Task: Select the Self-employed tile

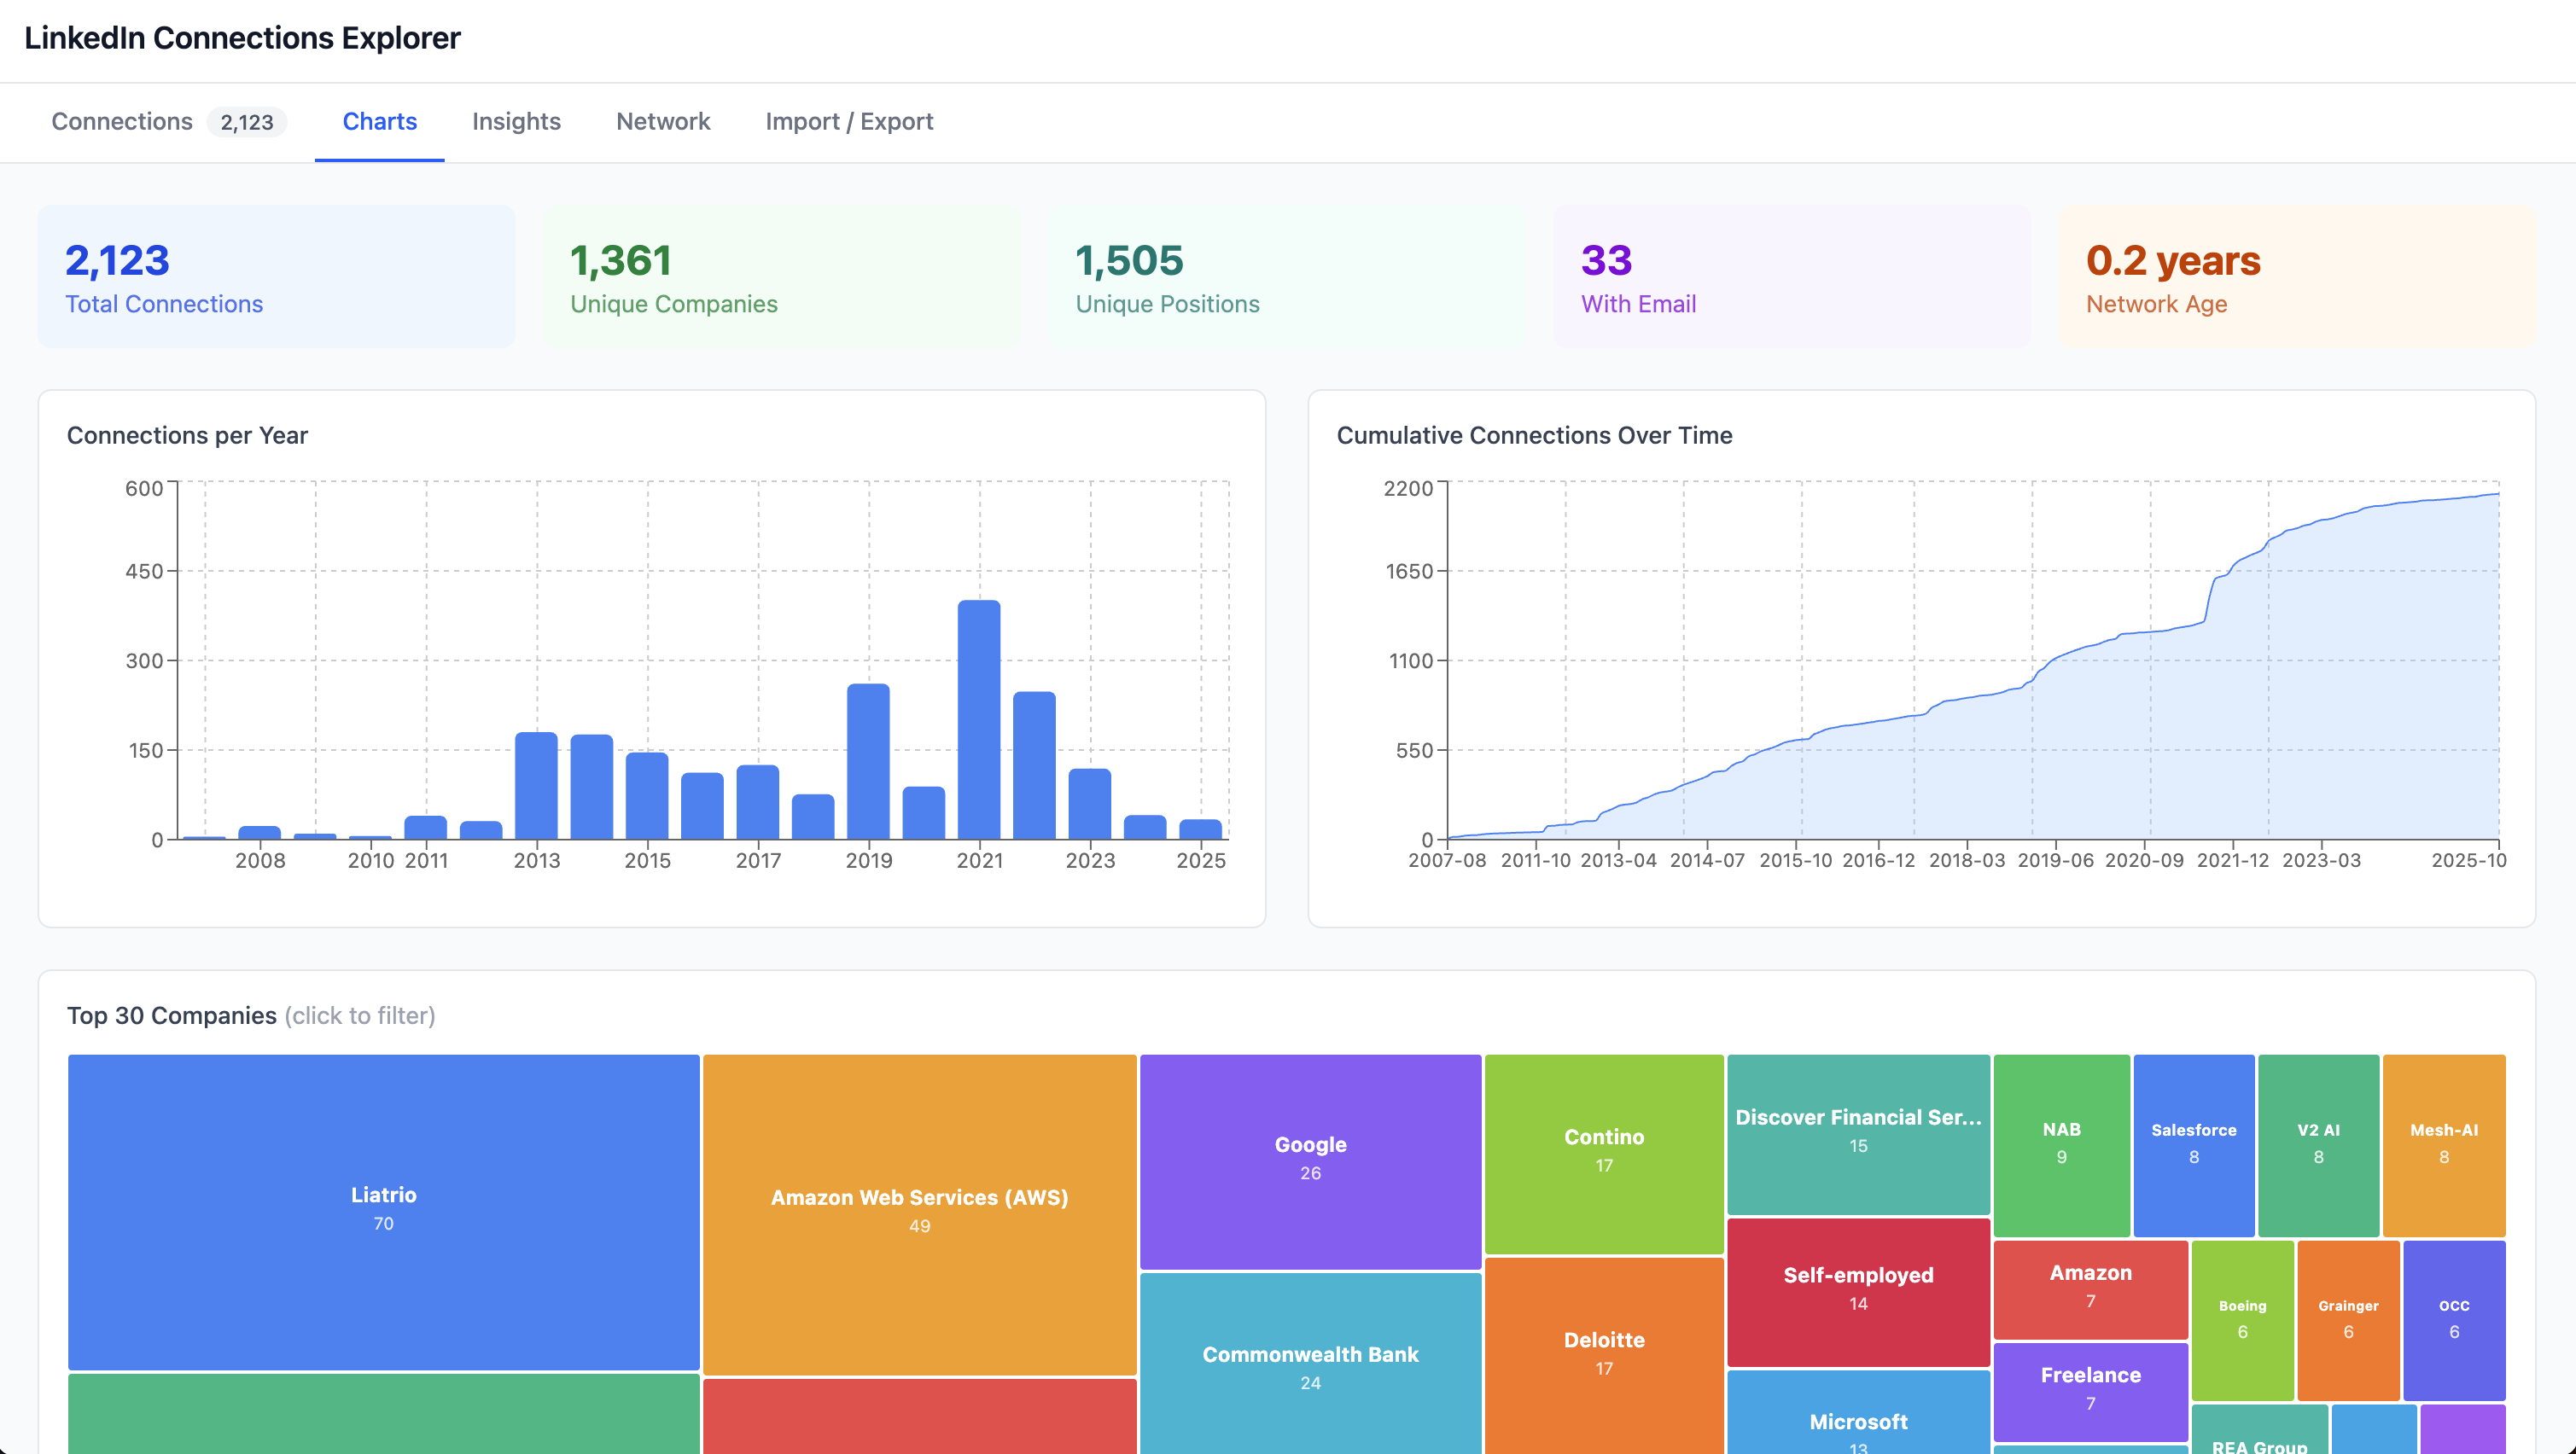Action: pyautogui.click(x=1858, y=1292)
